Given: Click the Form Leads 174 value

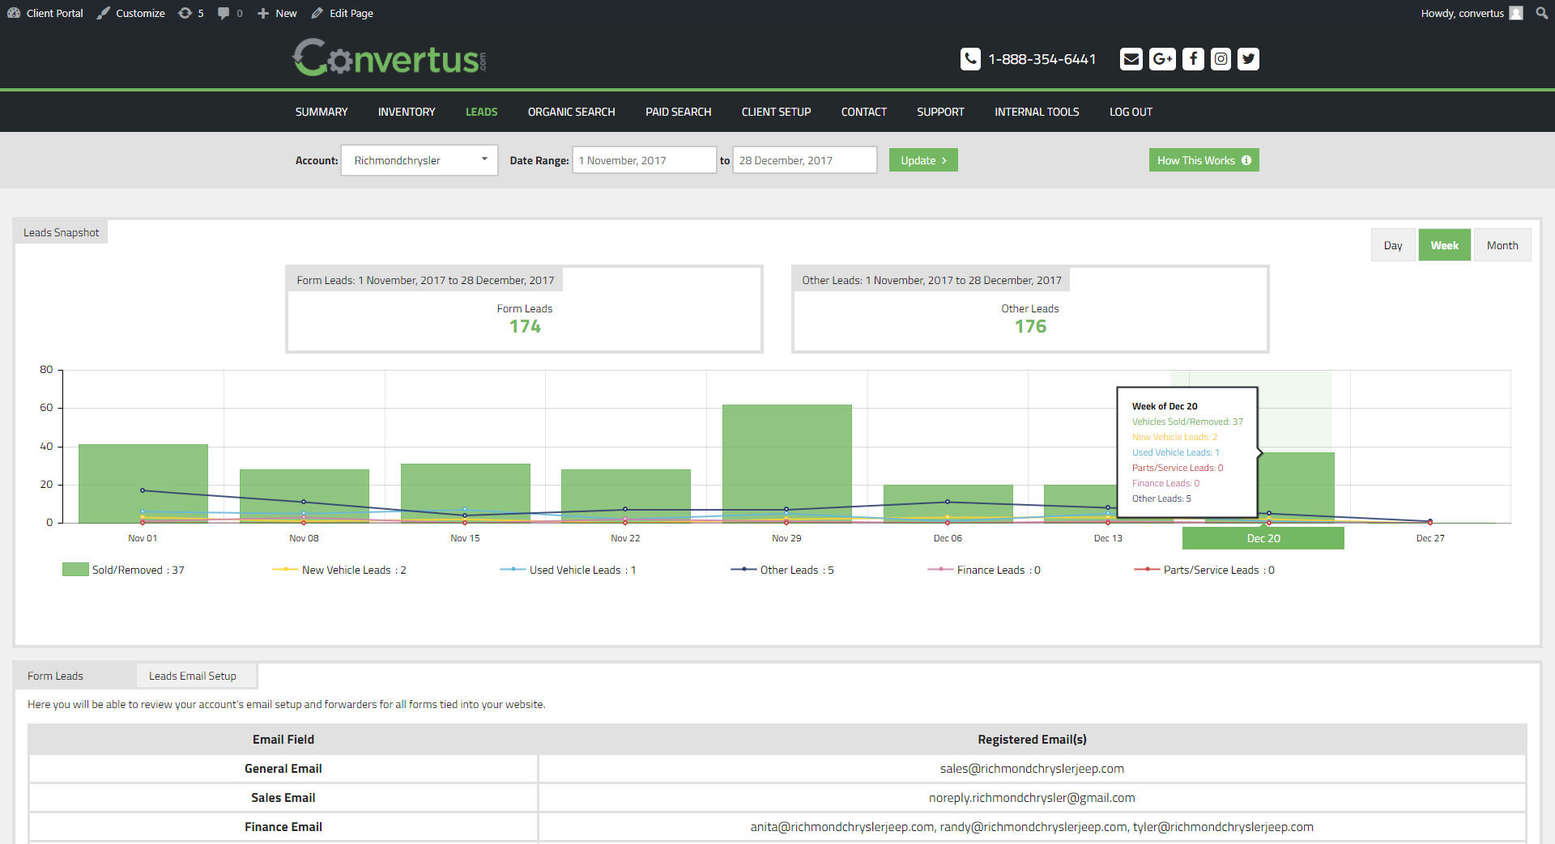Looking at the screenshot, I should (525, 326).
